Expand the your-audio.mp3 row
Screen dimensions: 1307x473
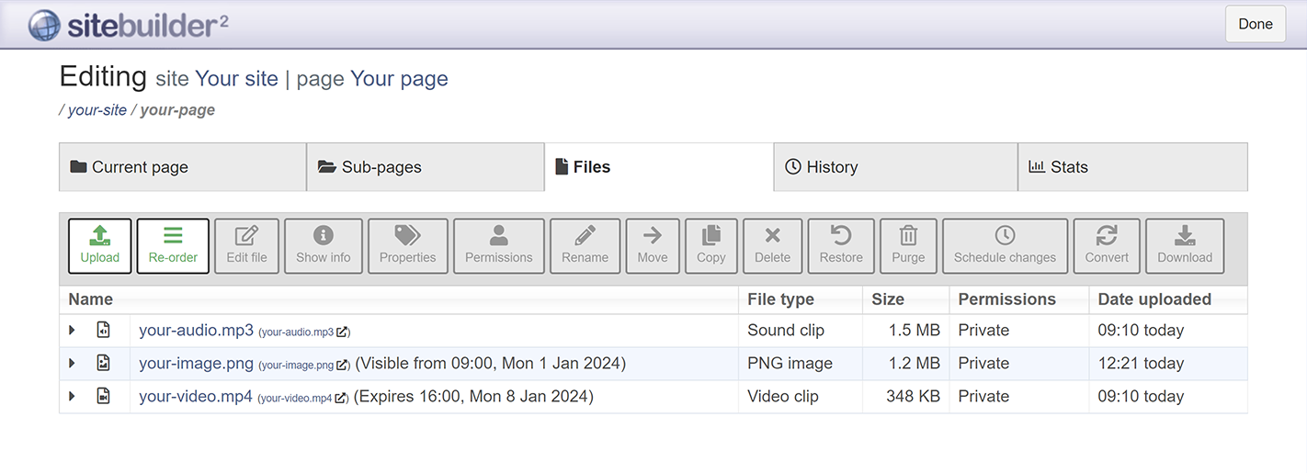tap(73, 331)
